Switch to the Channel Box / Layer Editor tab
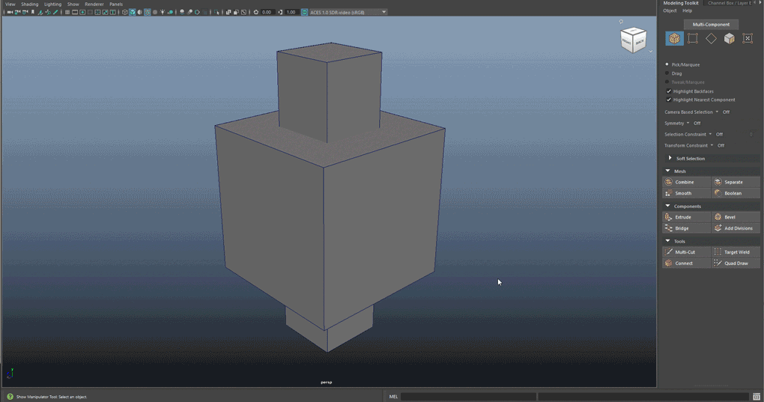Image resolution: width=764 pixels, height=402 pixels. click(730, 3)
